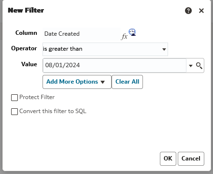
Task: Close the New Filter dialog
Action: click(201, 11)
